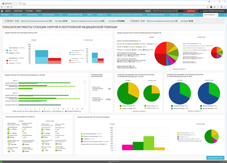Open the СПРАВОЧНИКИ menu
Viewport: 227px width, 163px height.
(x=18, y=11)
